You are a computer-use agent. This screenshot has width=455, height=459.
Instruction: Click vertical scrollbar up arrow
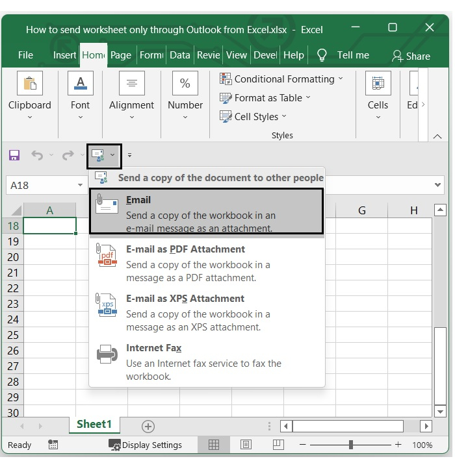click(440, 210)
